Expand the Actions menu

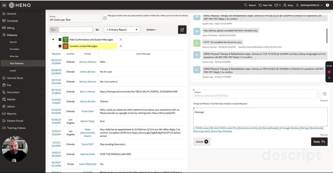[152, 30]
